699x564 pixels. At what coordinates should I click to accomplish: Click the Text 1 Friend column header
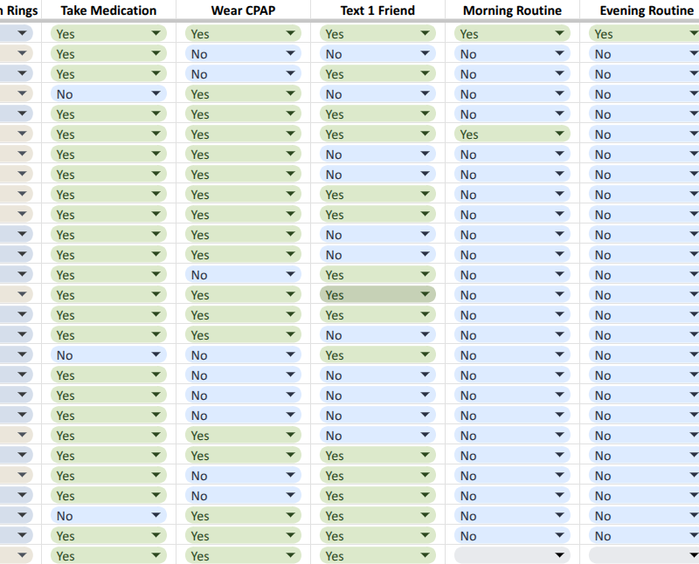click(x=377, y=10)
